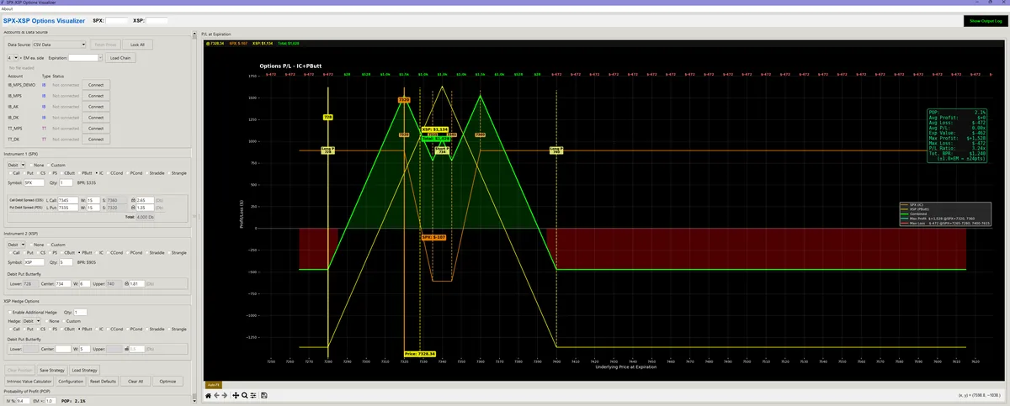Go back to previous chart view

tap(216, 395)
